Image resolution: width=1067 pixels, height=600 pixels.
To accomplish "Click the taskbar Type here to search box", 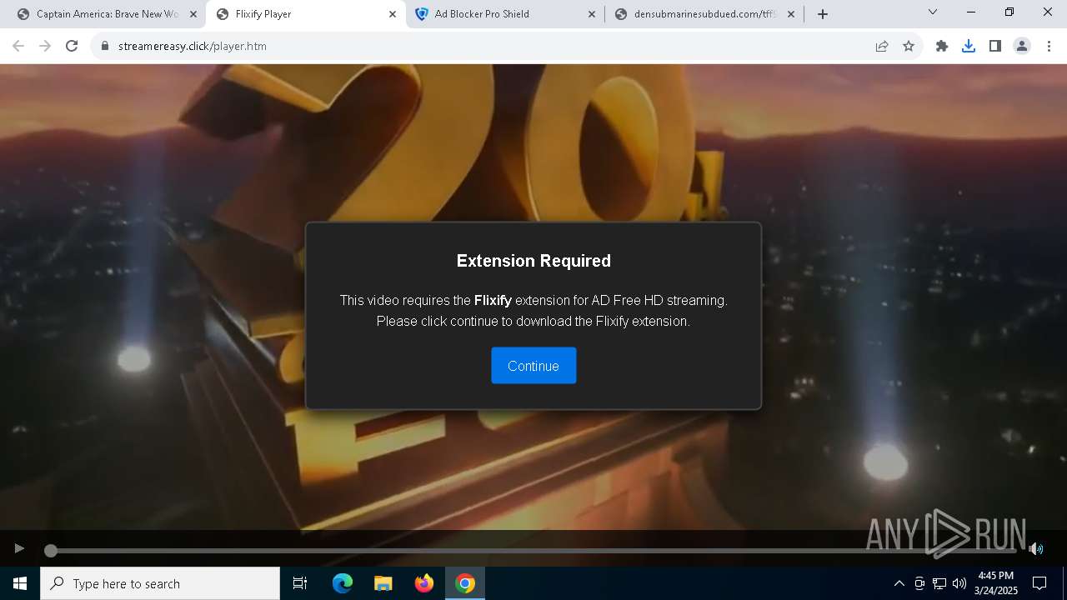I will click(160, 583).
